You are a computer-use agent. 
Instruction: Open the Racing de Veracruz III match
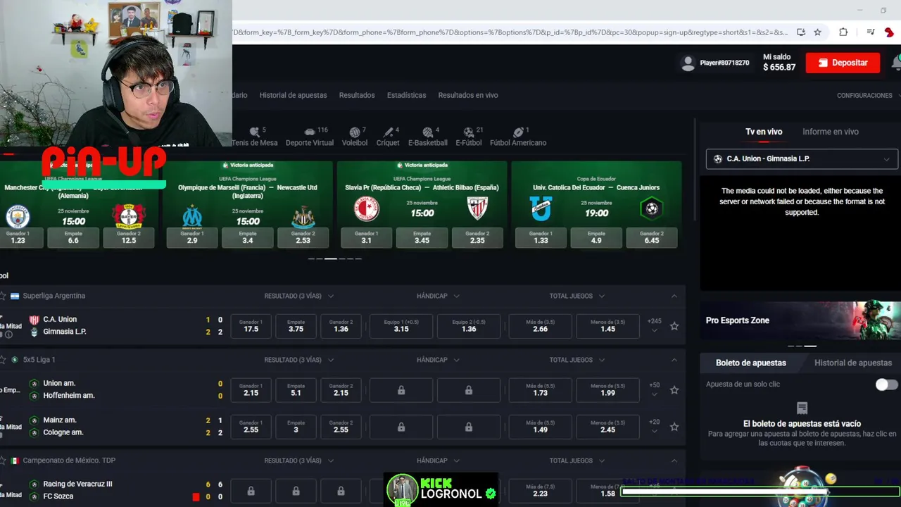pyautogui.click(x=77, y=484)
